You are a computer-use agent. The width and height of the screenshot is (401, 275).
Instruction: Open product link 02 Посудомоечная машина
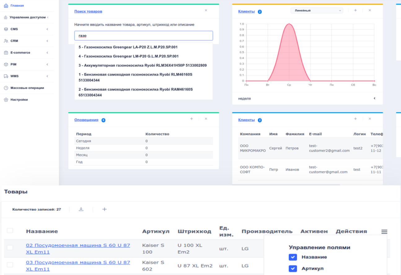coord(78,249)
